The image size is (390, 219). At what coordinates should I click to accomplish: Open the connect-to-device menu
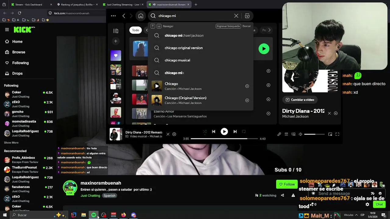(293, 134)
